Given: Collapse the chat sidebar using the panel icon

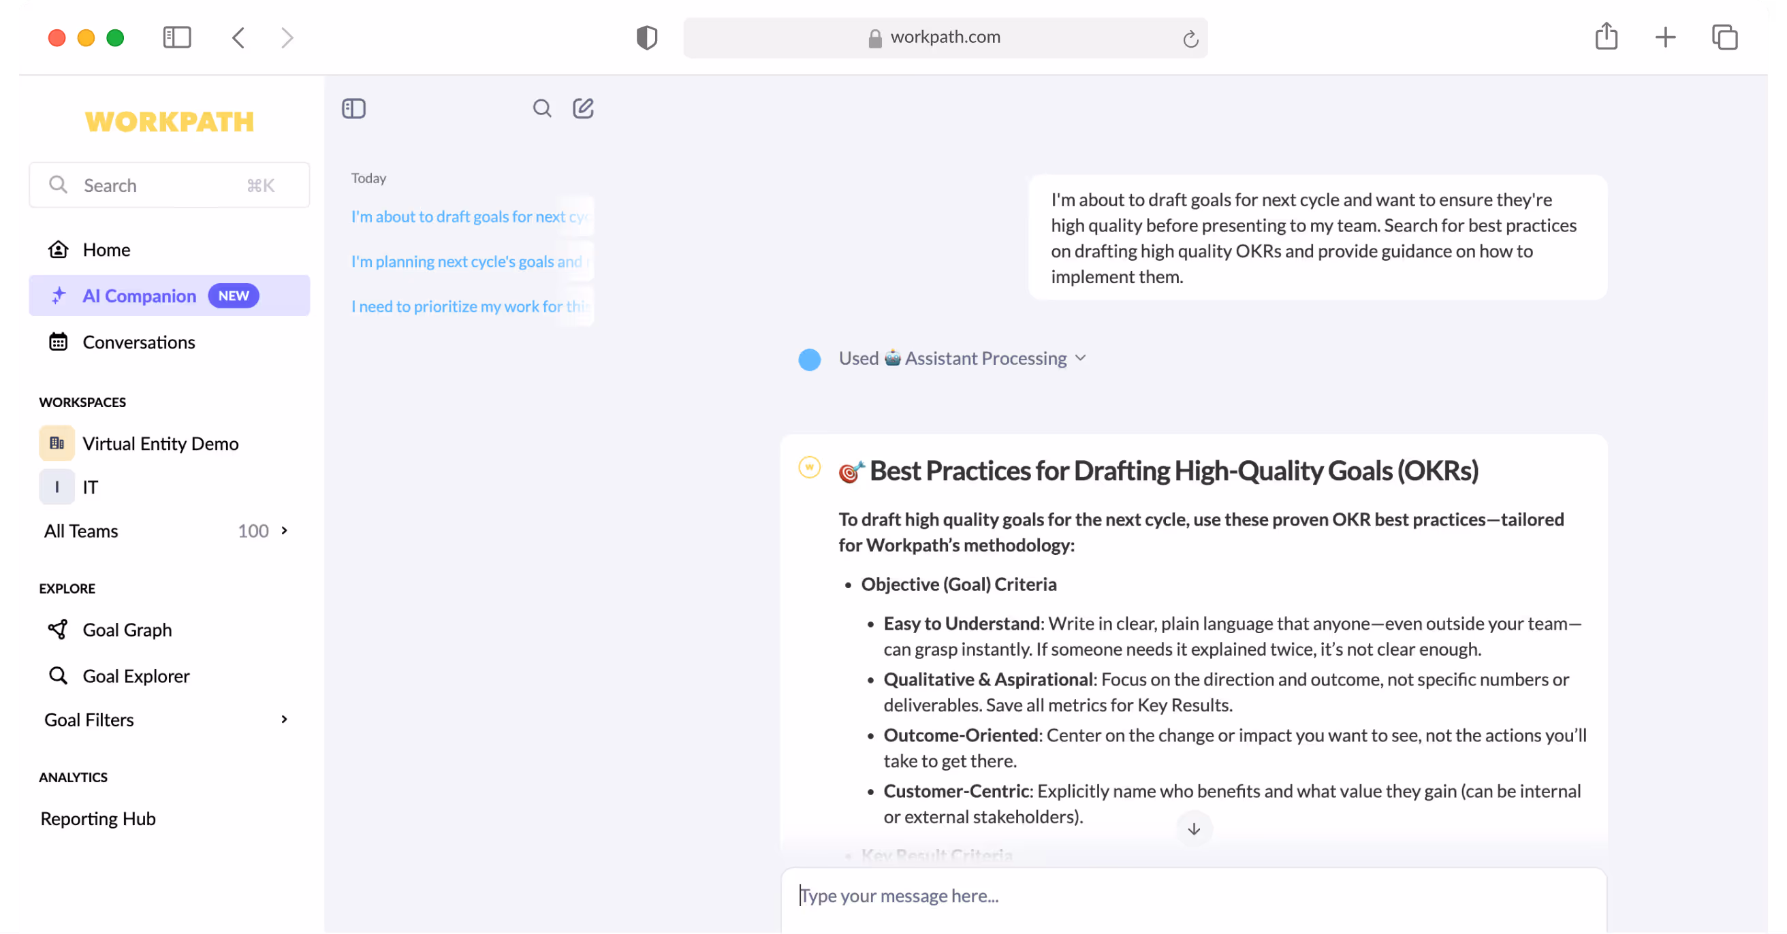Looking at the screenshot, I should pos(354,108).
